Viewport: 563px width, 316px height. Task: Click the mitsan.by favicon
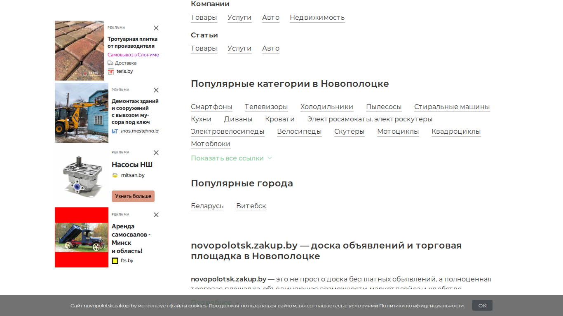click(x=115, y=175)
